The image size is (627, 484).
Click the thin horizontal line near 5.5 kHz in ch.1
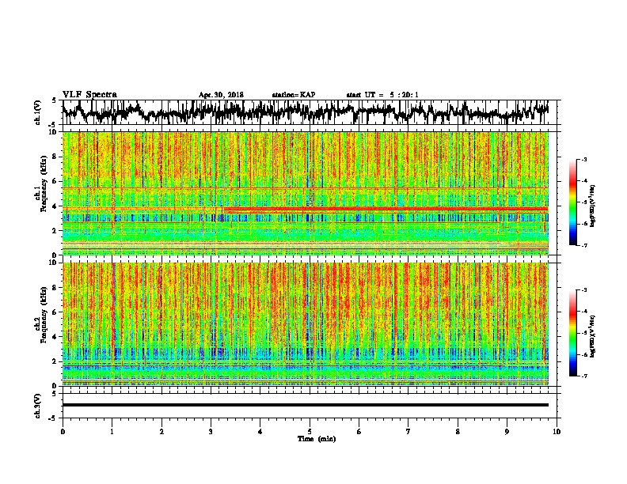point(305,187)
